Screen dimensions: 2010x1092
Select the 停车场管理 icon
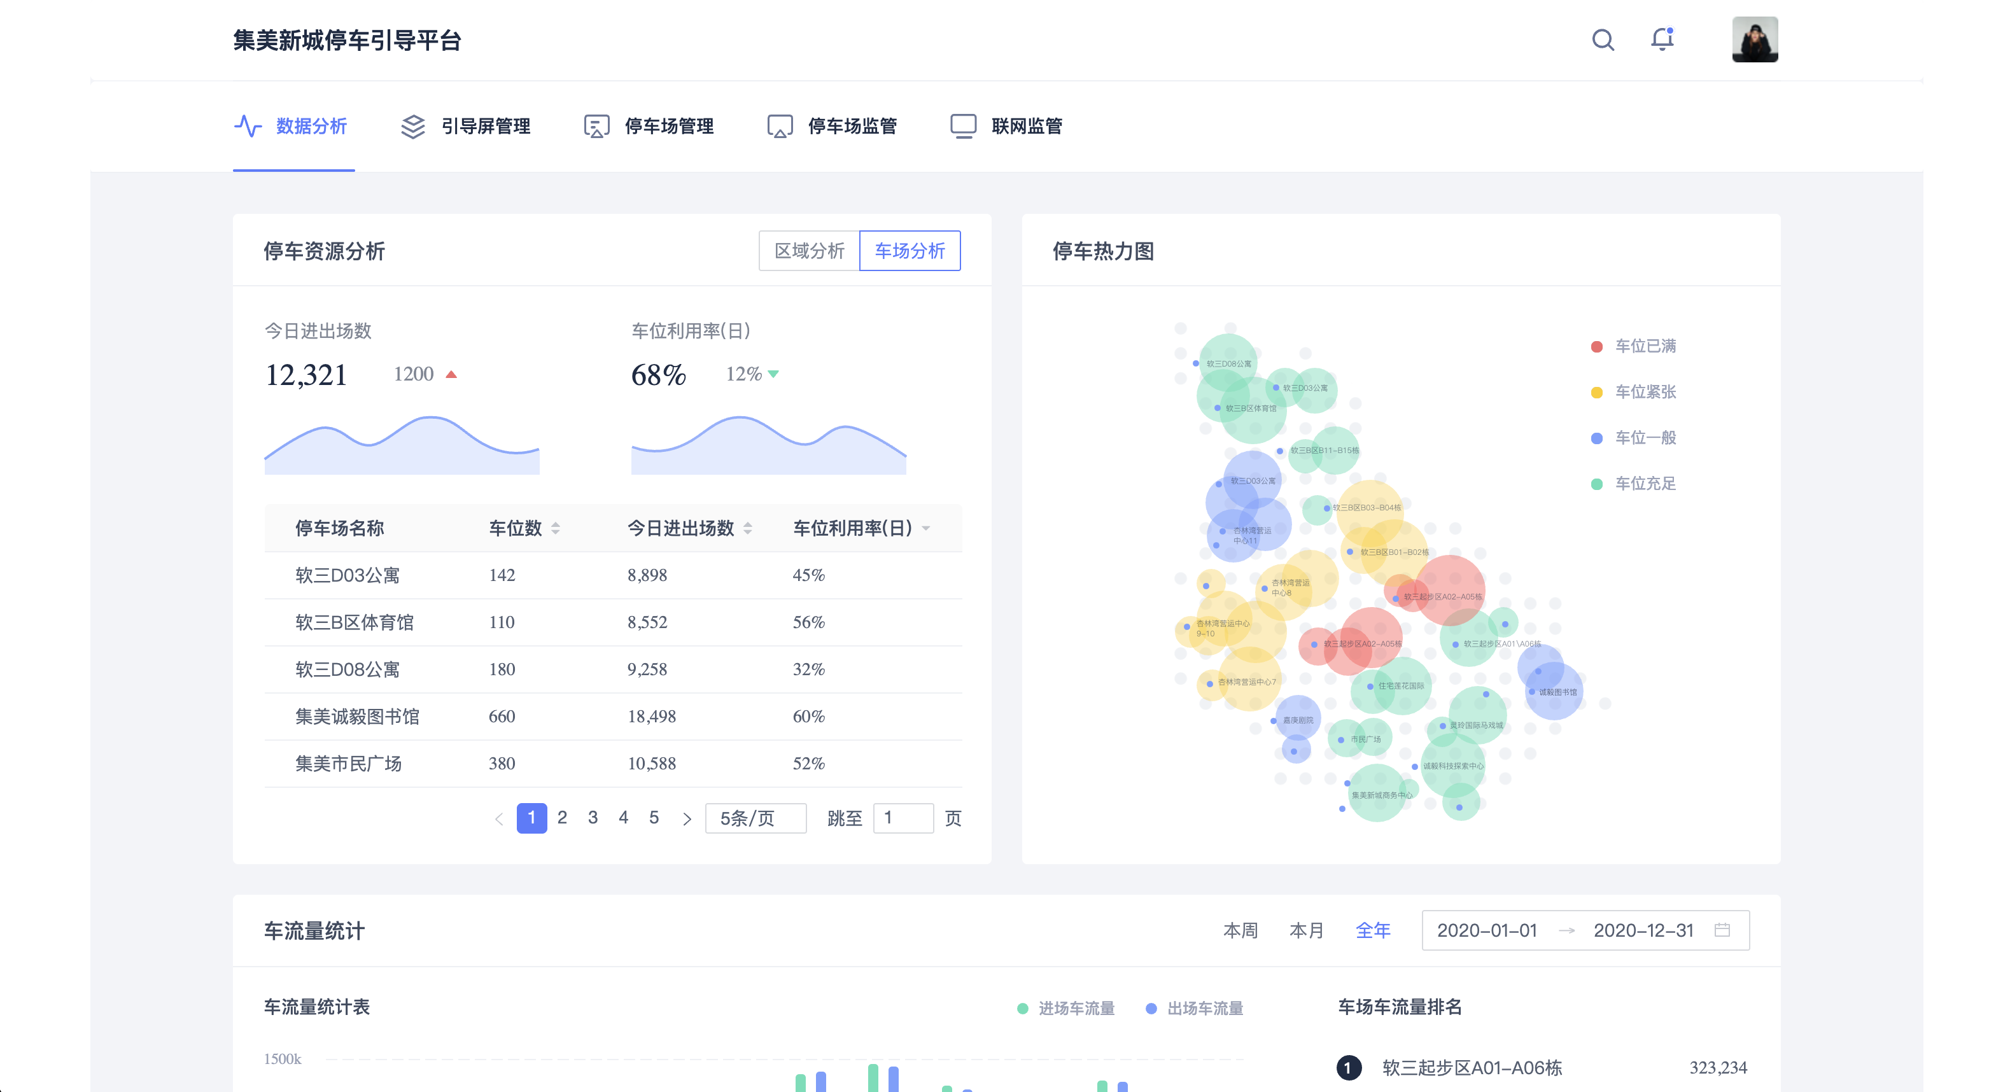coord(597,125)
